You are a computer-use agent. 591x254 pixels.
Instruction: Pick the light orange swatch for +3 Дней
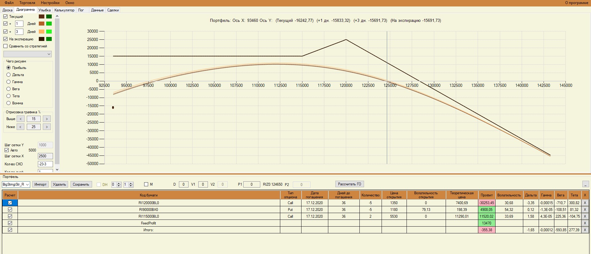click(42, 32)
